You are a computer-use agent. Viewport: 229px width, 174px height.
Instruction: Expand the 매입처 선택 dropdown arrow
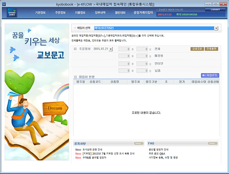click(216, 28)
